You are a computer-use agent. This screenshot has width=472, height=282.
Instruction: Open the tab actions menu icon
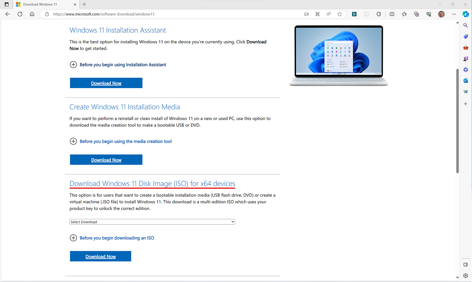click(x=7, y=4)
